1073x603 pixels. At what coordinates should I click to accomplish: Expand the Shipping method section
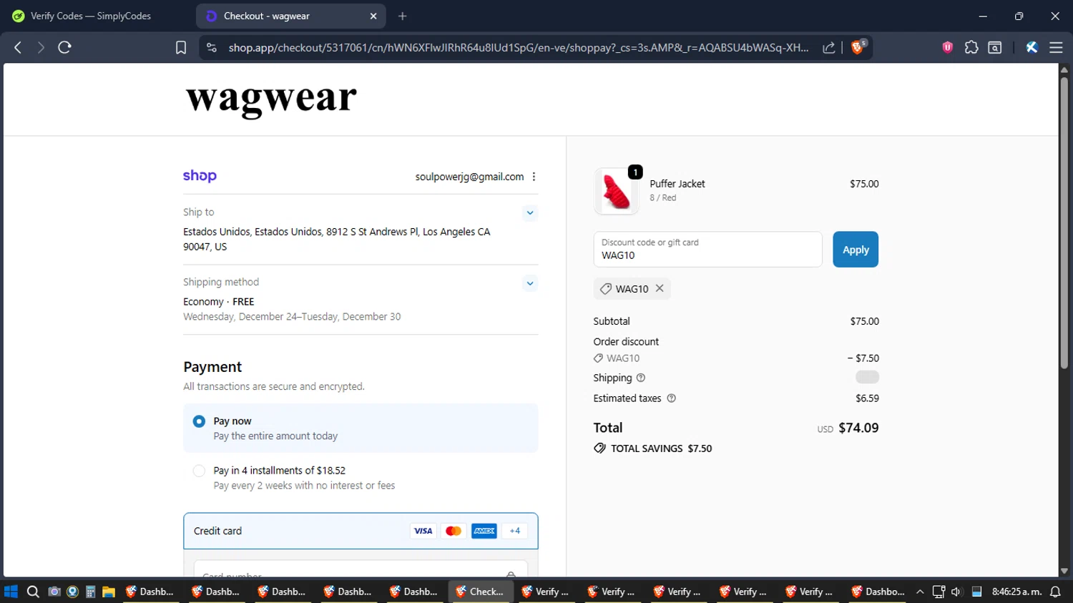pos(529,283)
